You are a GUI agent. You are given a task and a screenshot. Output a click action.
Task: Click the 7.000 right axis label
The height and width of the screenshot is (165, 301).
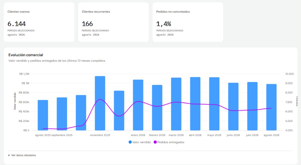tap(289, 102)
